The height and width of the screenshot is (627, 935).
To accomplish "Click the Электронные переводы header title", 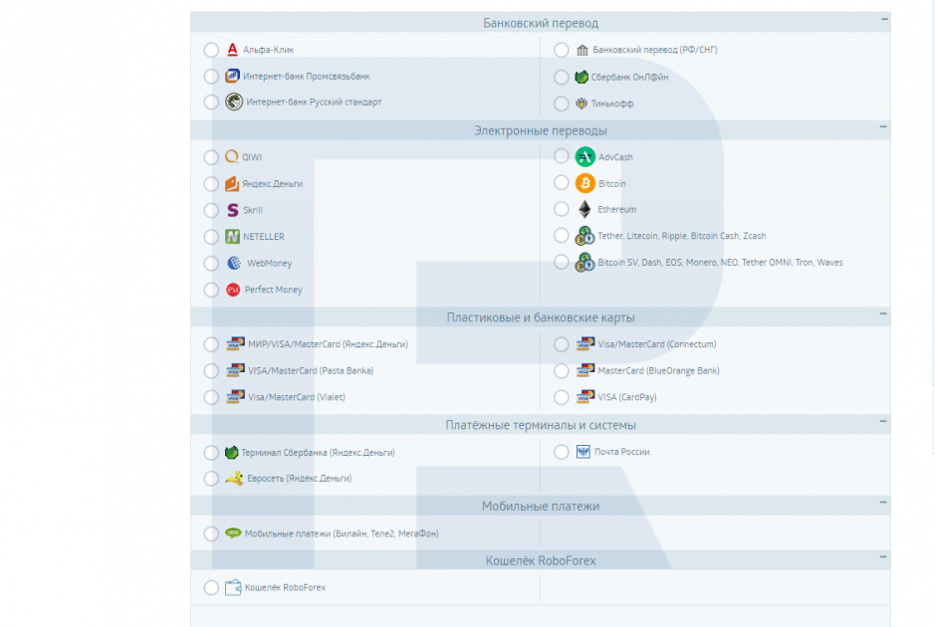I will click(541, 130).
